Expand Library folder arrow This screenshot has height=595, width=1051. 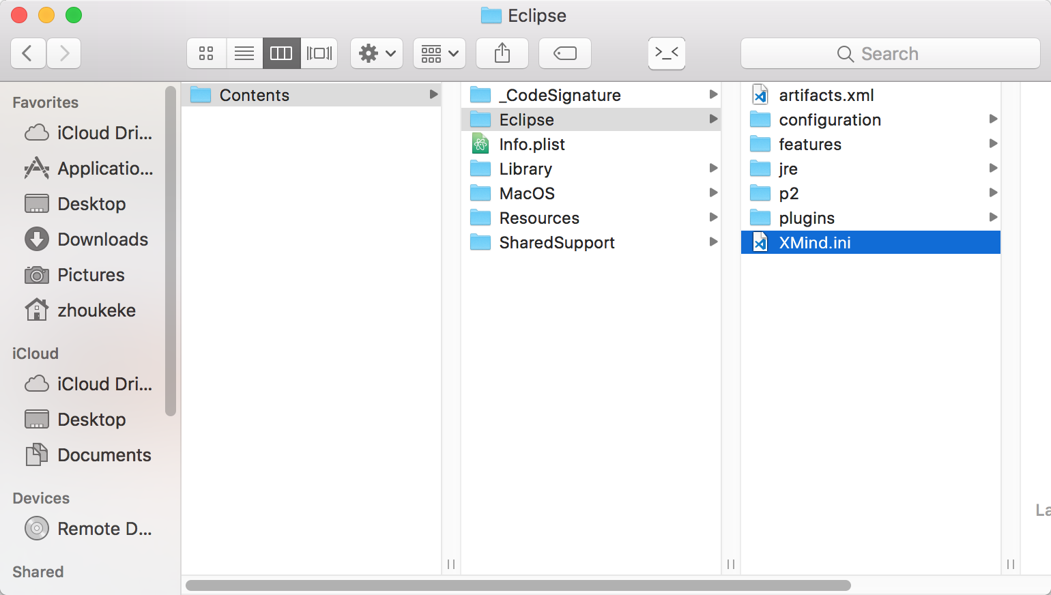(713, 168)
